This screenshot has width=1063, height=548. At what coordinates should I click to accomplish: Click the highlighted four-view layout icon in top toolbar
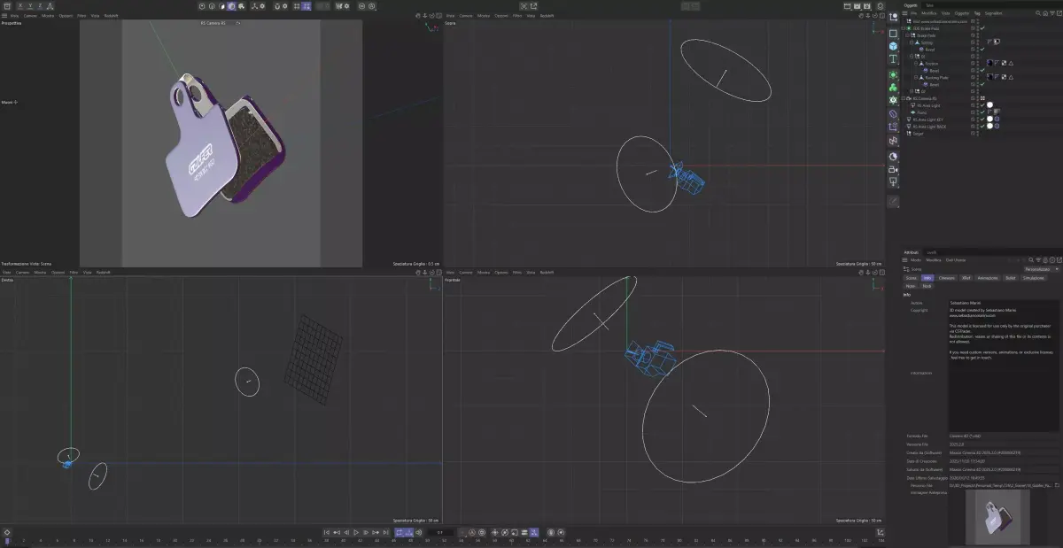click(x=307, y=5)
